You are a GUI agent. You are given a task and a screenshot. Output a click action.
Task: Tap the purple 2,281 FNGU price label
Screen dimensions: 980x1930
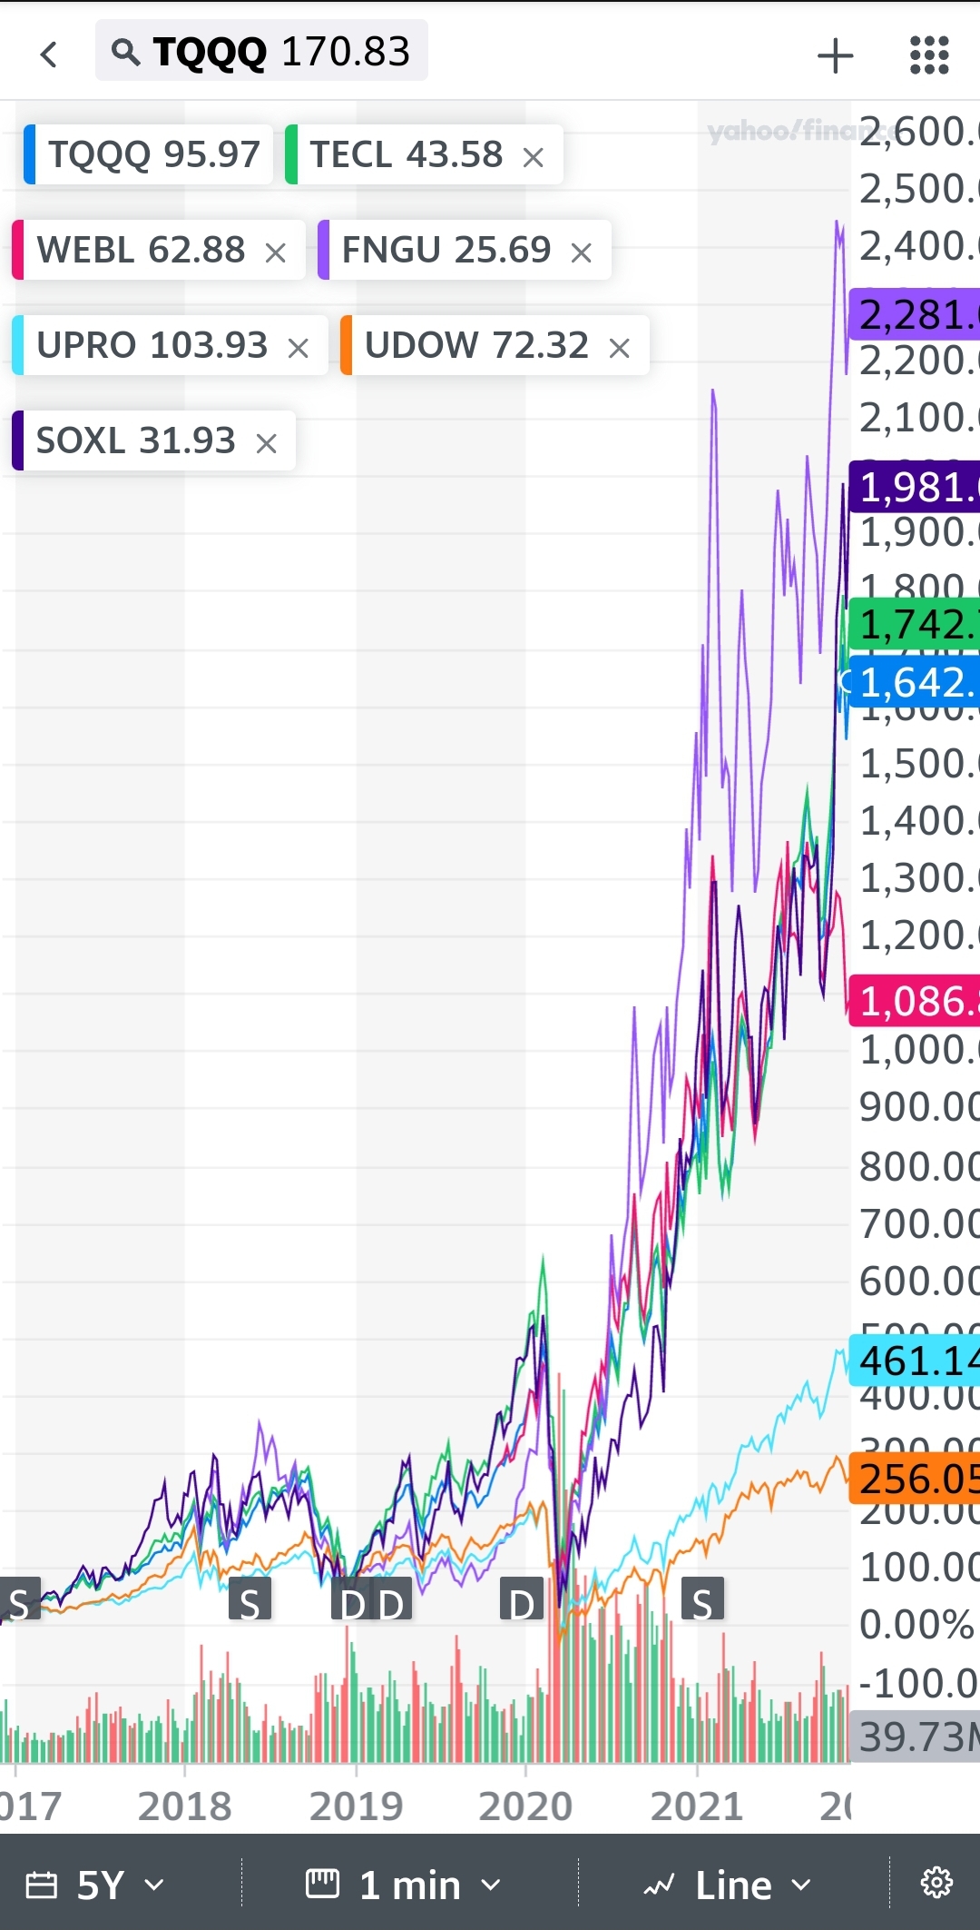(915, 315)
